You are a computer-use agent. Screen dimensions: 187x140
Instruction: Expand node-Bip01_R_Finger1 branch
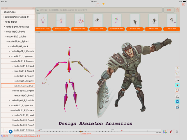coord(13,125)
